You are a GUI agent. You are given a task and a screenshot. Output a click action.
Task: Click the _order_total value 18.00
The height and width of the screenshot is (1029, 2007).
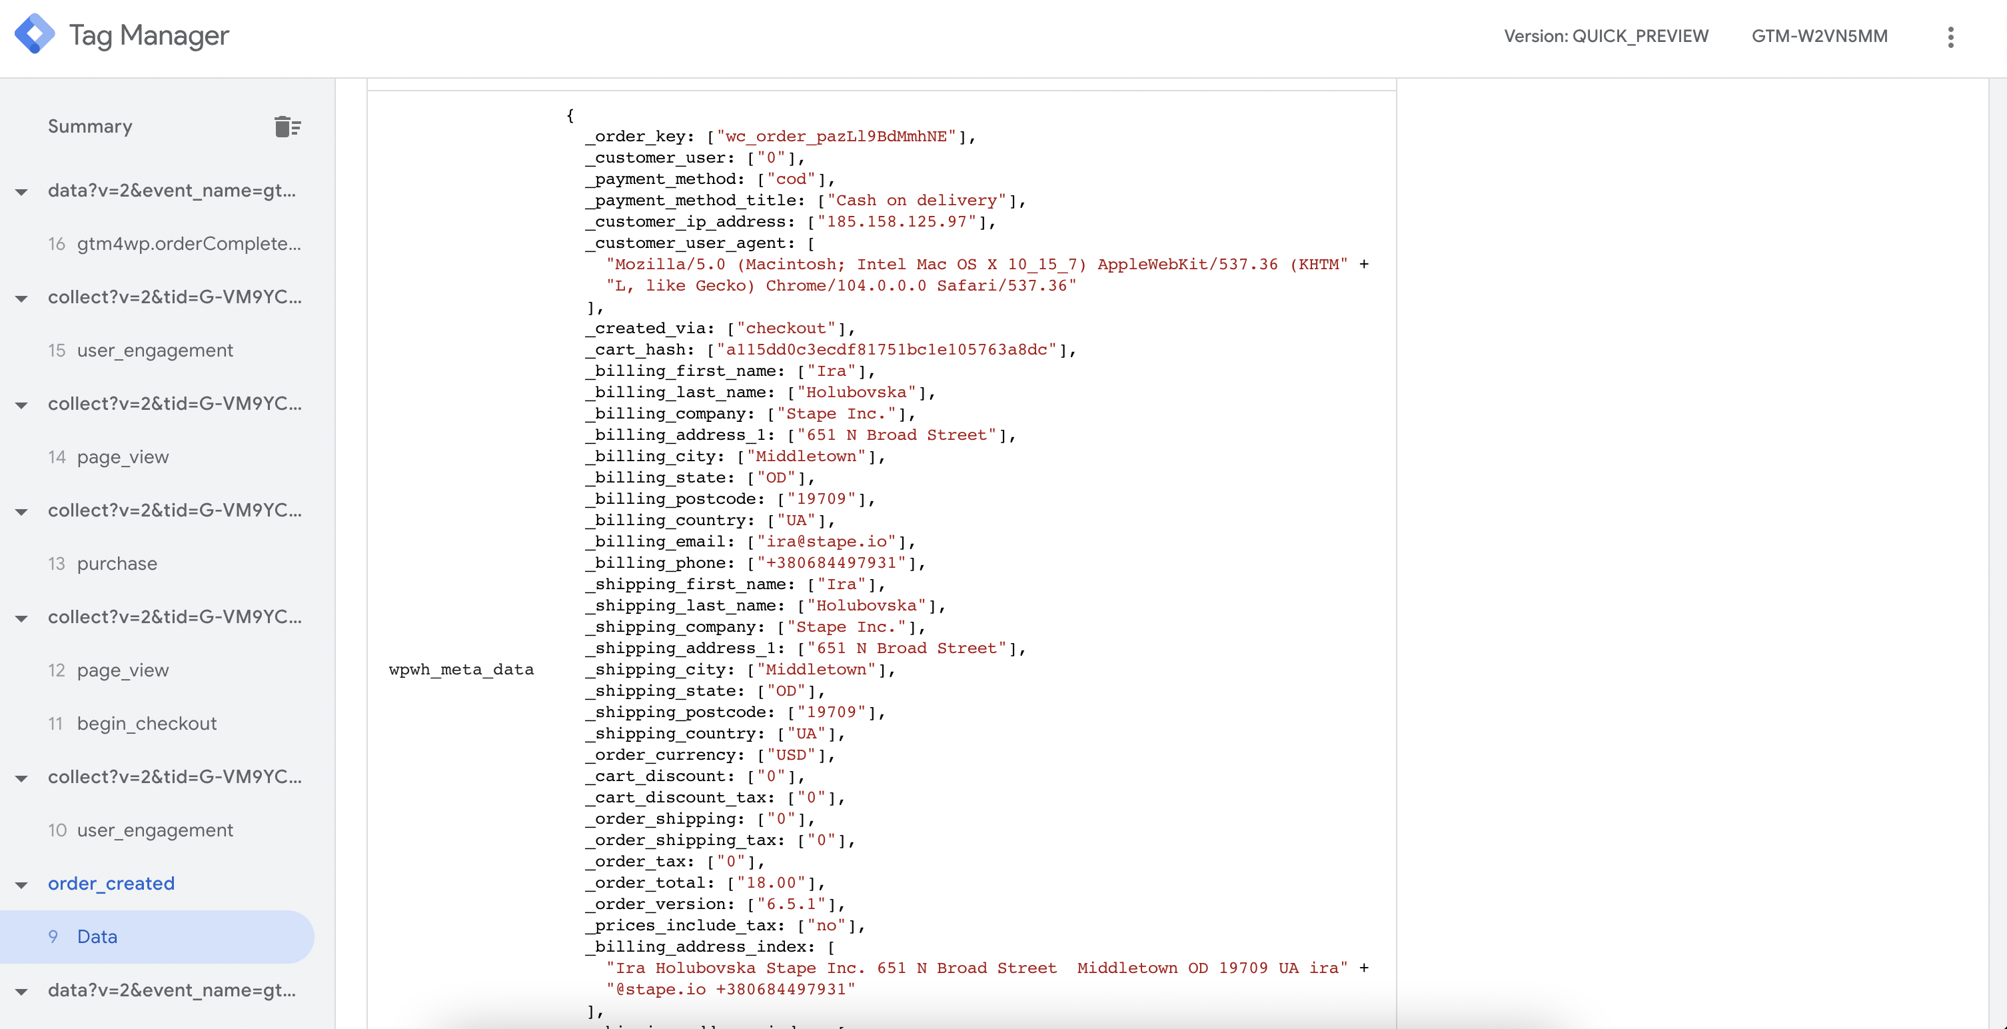pyautogui.click(x=770, y=882)
